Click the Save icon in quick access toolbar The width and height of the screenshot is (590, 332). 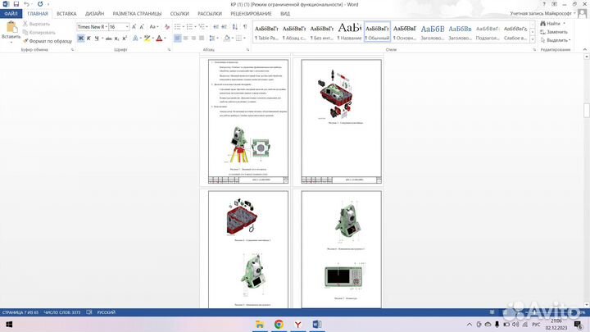pos(16,4)
